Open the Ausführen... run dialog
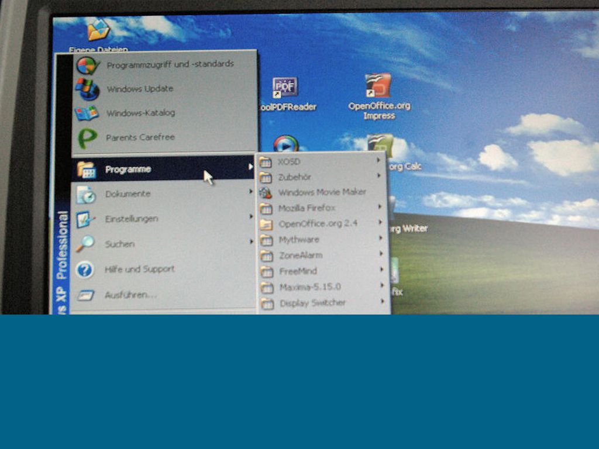Image resolution: width=599 pixels, height=449 pixels. point(130,295)
